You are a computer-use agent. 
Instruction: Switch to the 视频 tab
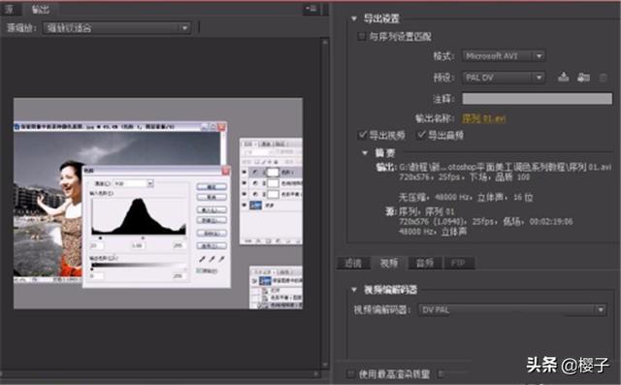pos(389,263)
